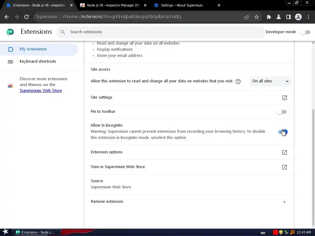Click the red square tray icon
This screenshot has width=315, height=236.
[x=276, y=232]
